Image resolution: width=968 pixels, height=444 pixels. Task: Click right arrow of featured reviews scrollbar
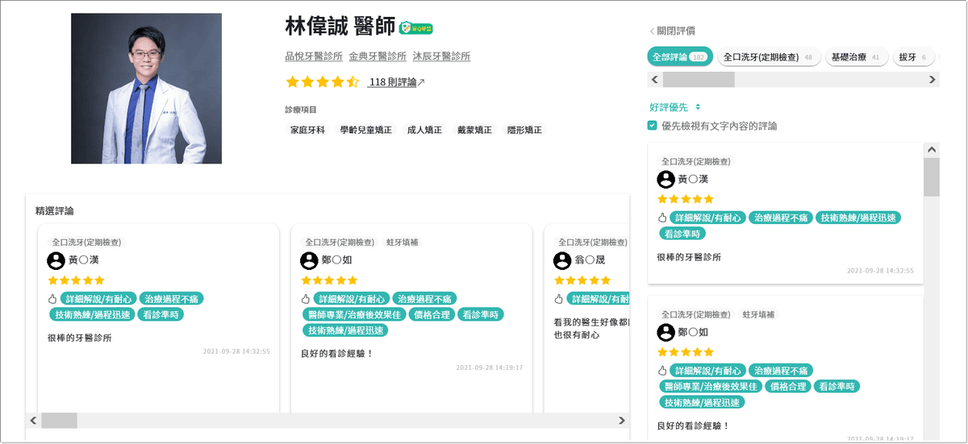click(x=621, y=421)
